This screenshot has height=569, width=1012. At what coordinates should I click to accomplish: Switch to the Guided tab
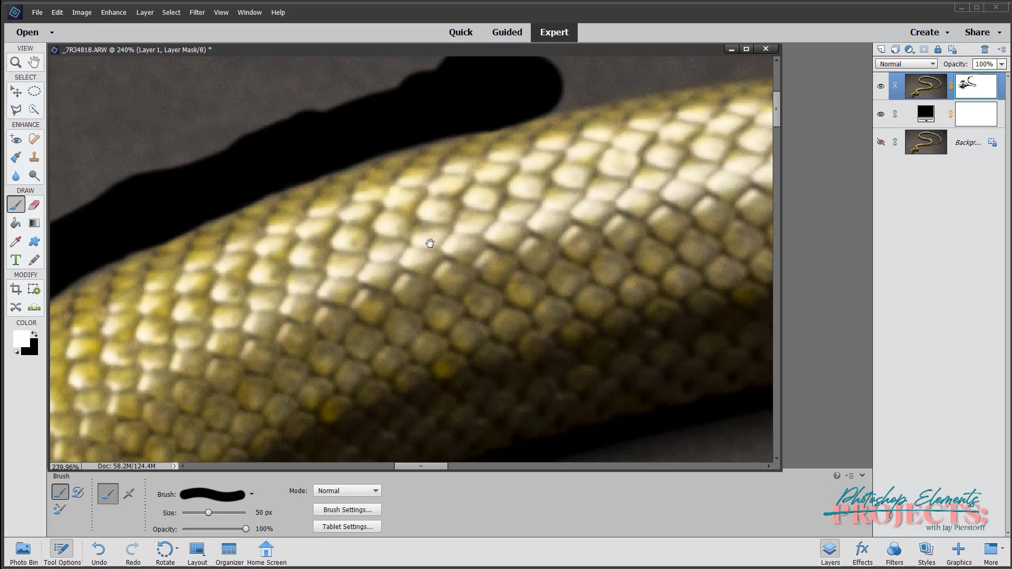coord(507,32)
